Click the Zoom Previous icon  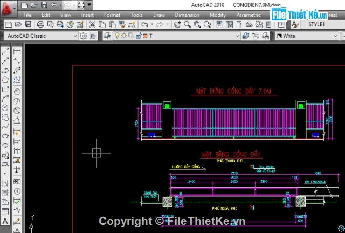tap(207, 24)
